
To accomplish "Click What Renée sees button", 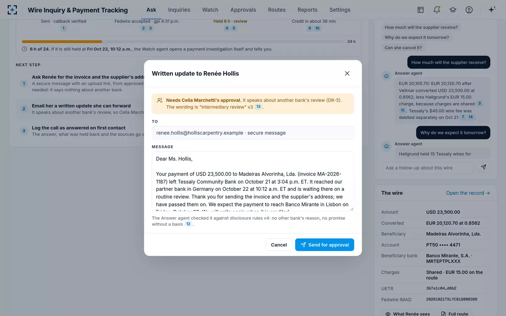I will (x=408, y=314).
